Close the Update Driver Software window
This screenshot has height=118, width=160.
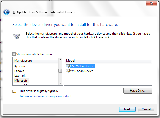[x=152, y=3]
